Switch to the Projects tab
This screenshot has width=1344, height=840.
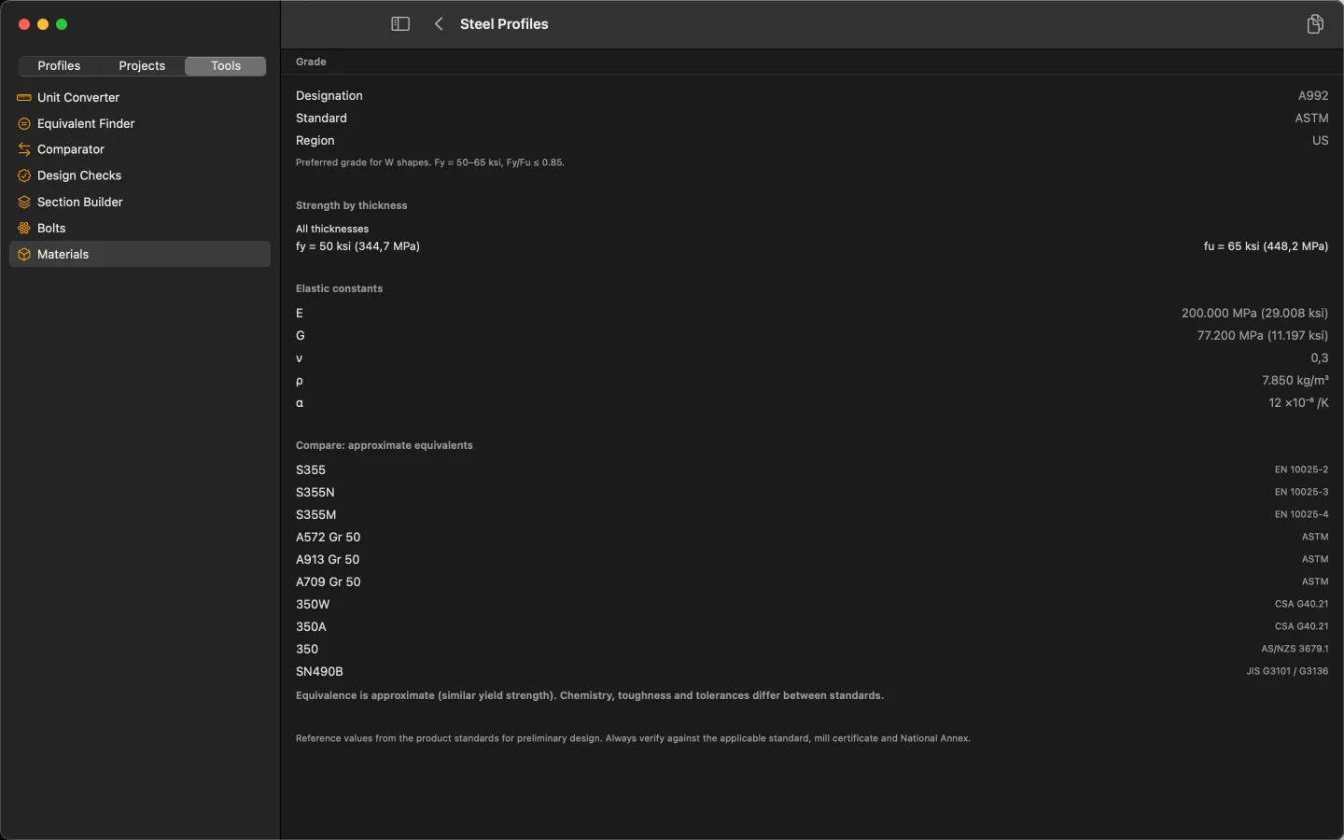pos(142,65)
